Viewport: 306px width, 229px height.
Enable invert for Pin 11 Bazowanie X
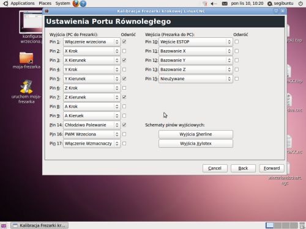237,51
